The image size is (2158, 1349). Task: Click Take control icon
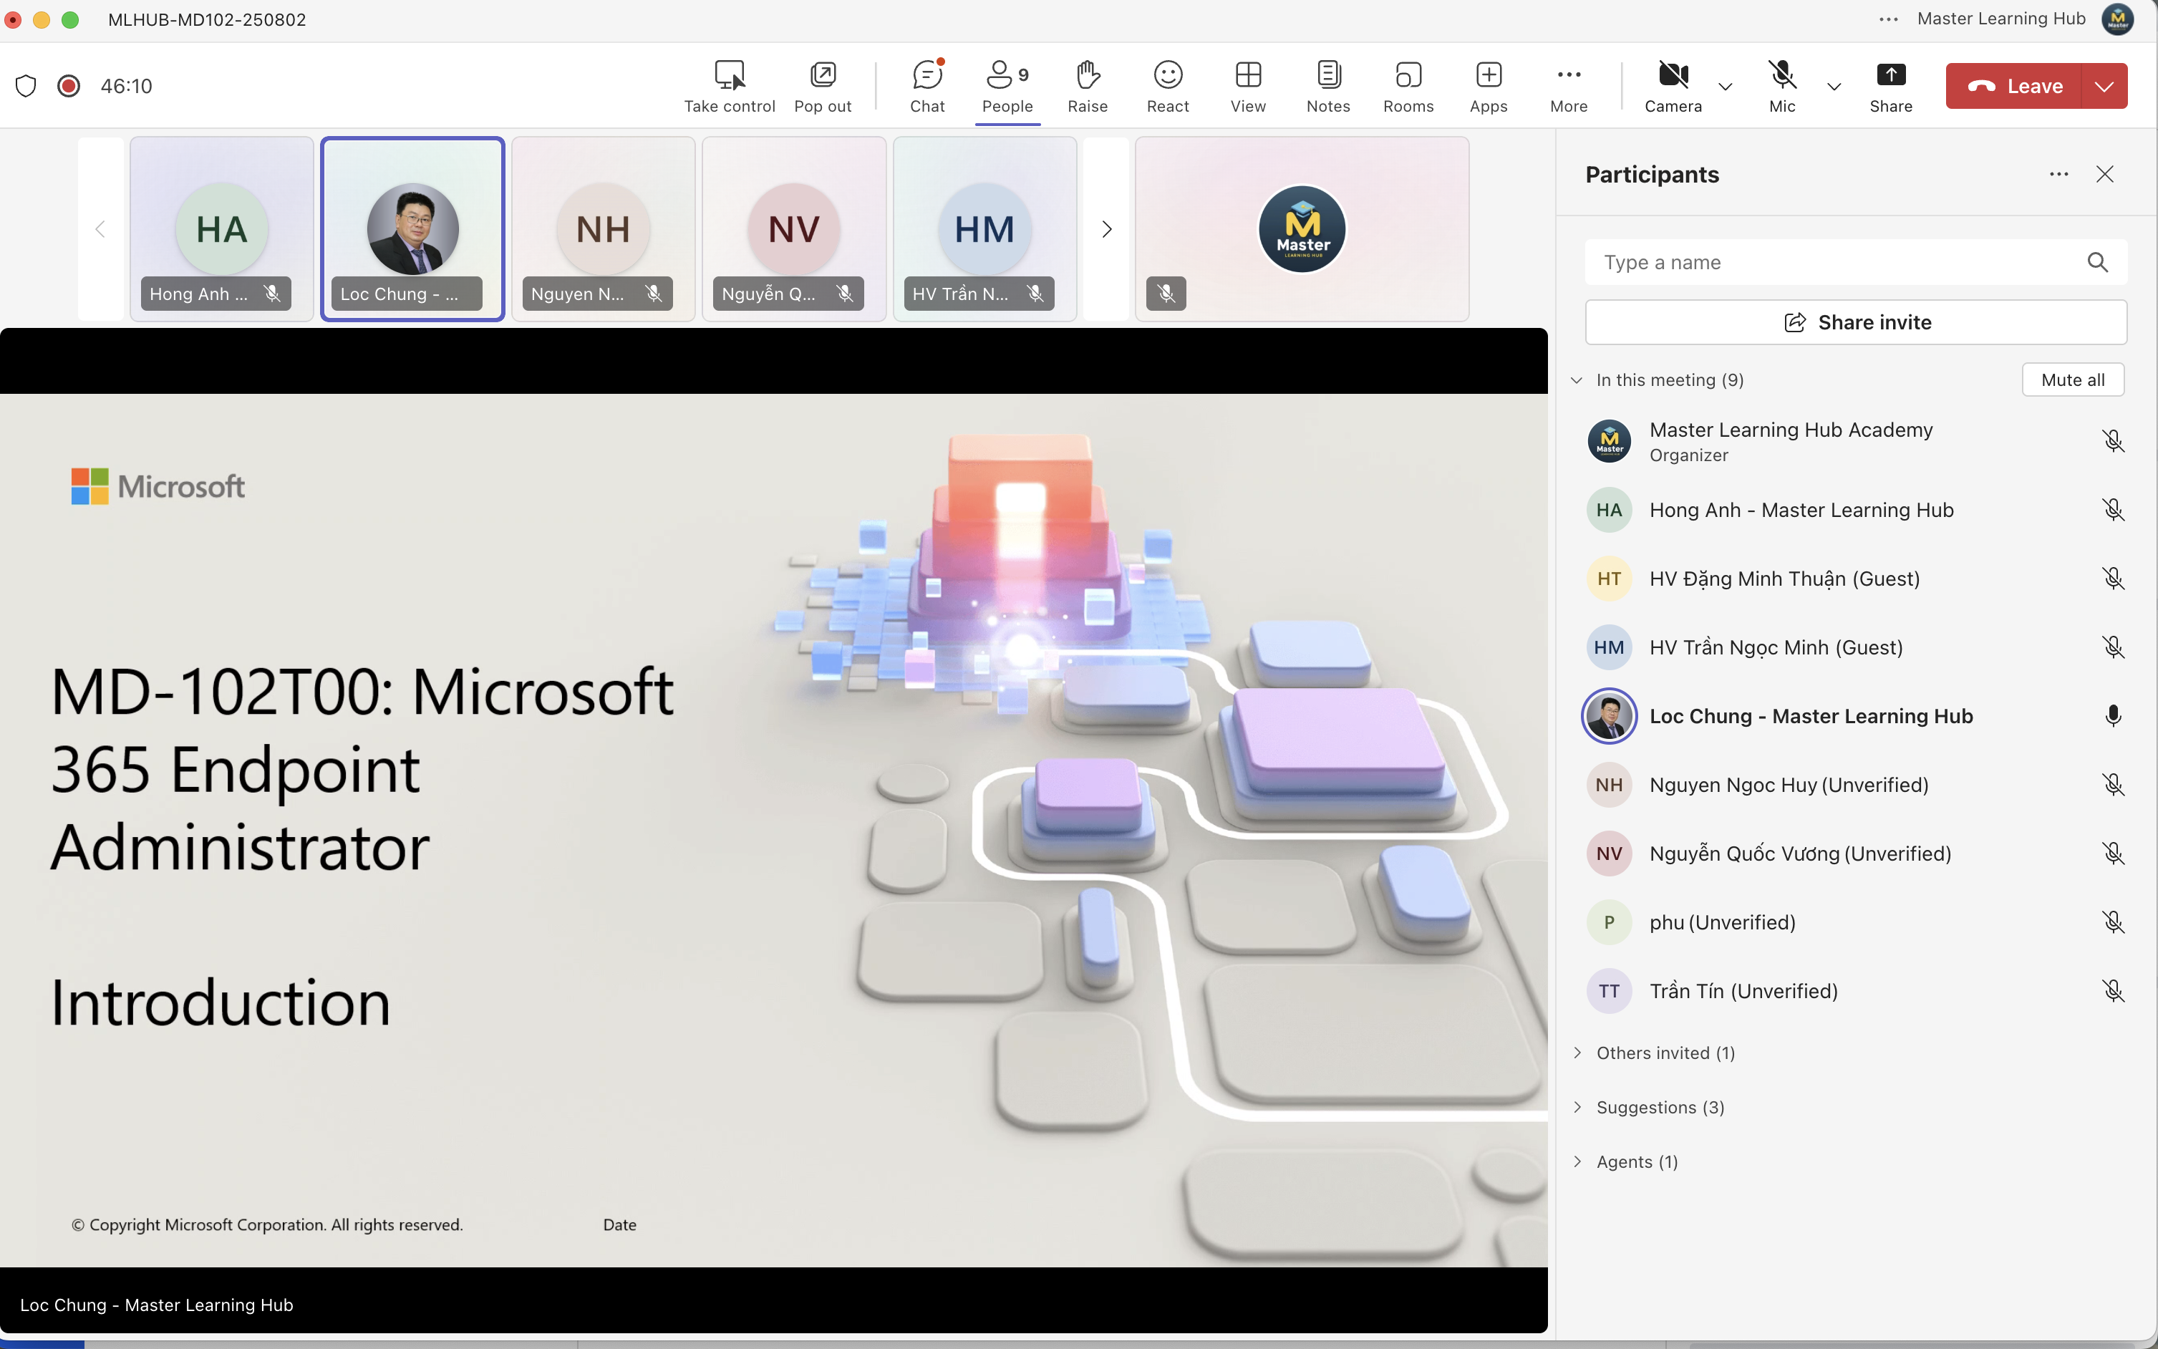coord(729,86)
